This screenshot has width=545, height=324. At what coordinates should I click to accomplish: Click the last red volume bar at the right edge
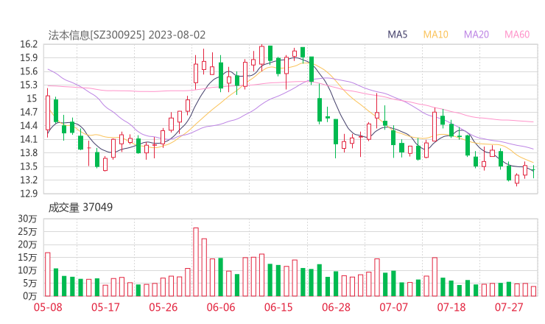click(x=533, y=292)
